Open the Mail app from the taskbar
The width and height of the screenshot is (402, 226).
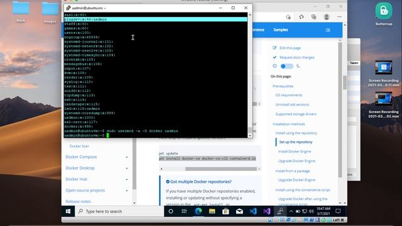tap(239, 212)
